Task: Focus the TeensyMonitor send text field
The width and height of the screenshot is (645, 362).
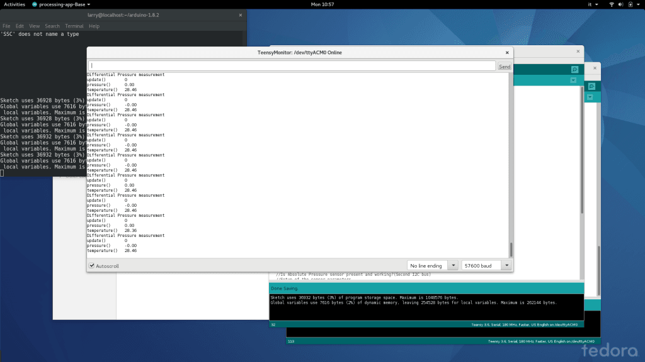Action: click(292, 65)
